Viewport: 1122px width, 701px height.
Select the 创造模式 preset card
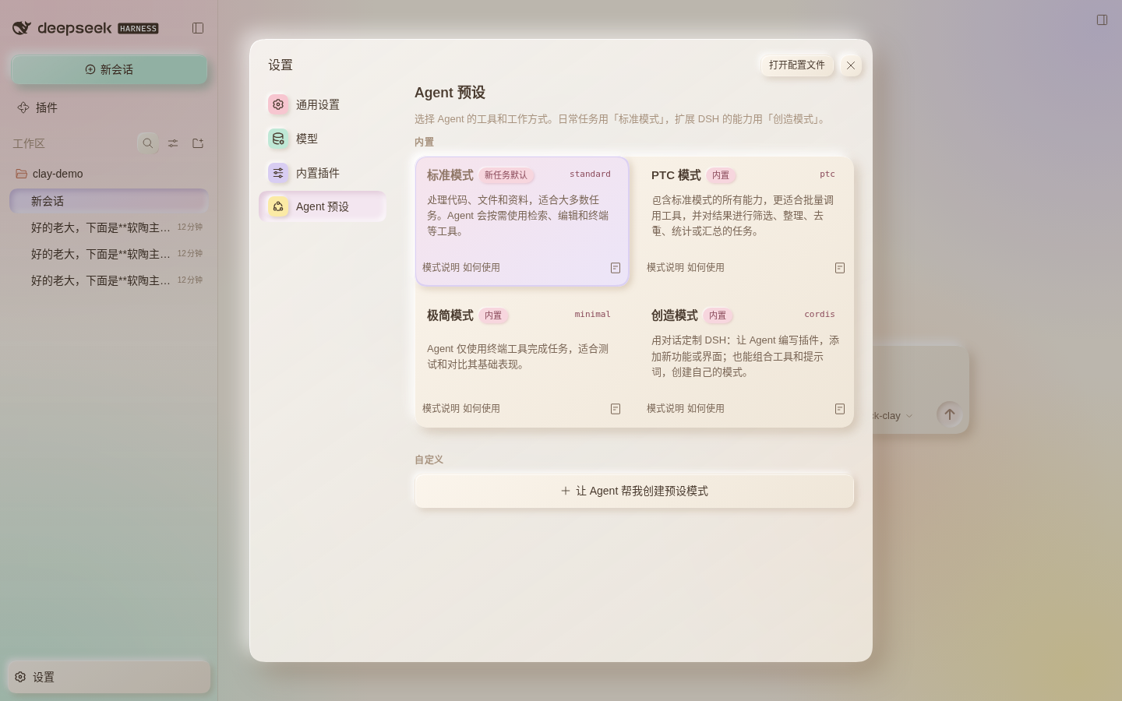tap(746, 362)
